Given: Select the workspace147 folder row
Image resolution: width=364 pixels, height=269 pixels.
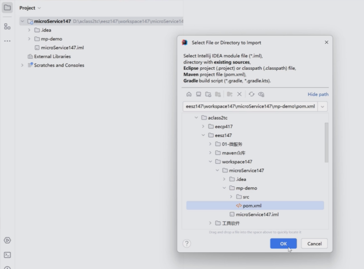Looking at the screenshot, I should pos(255,162).
